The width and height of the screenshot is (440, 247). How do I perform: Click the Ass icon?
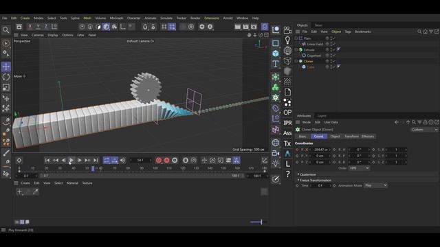click(x=287, y=133)
